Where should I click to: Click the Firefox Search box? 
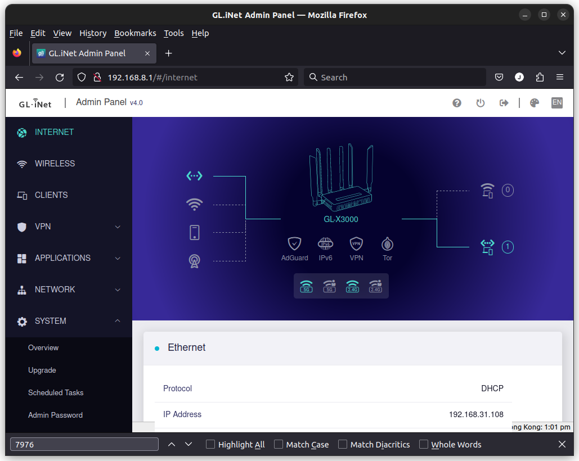(395, 78)
